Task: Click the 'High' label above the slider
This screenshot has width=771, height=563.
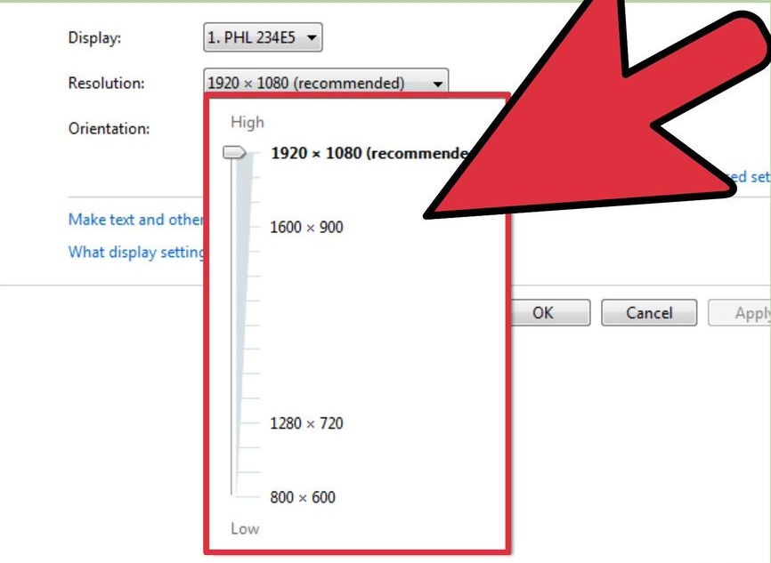Action: click(x=247, y=123)
